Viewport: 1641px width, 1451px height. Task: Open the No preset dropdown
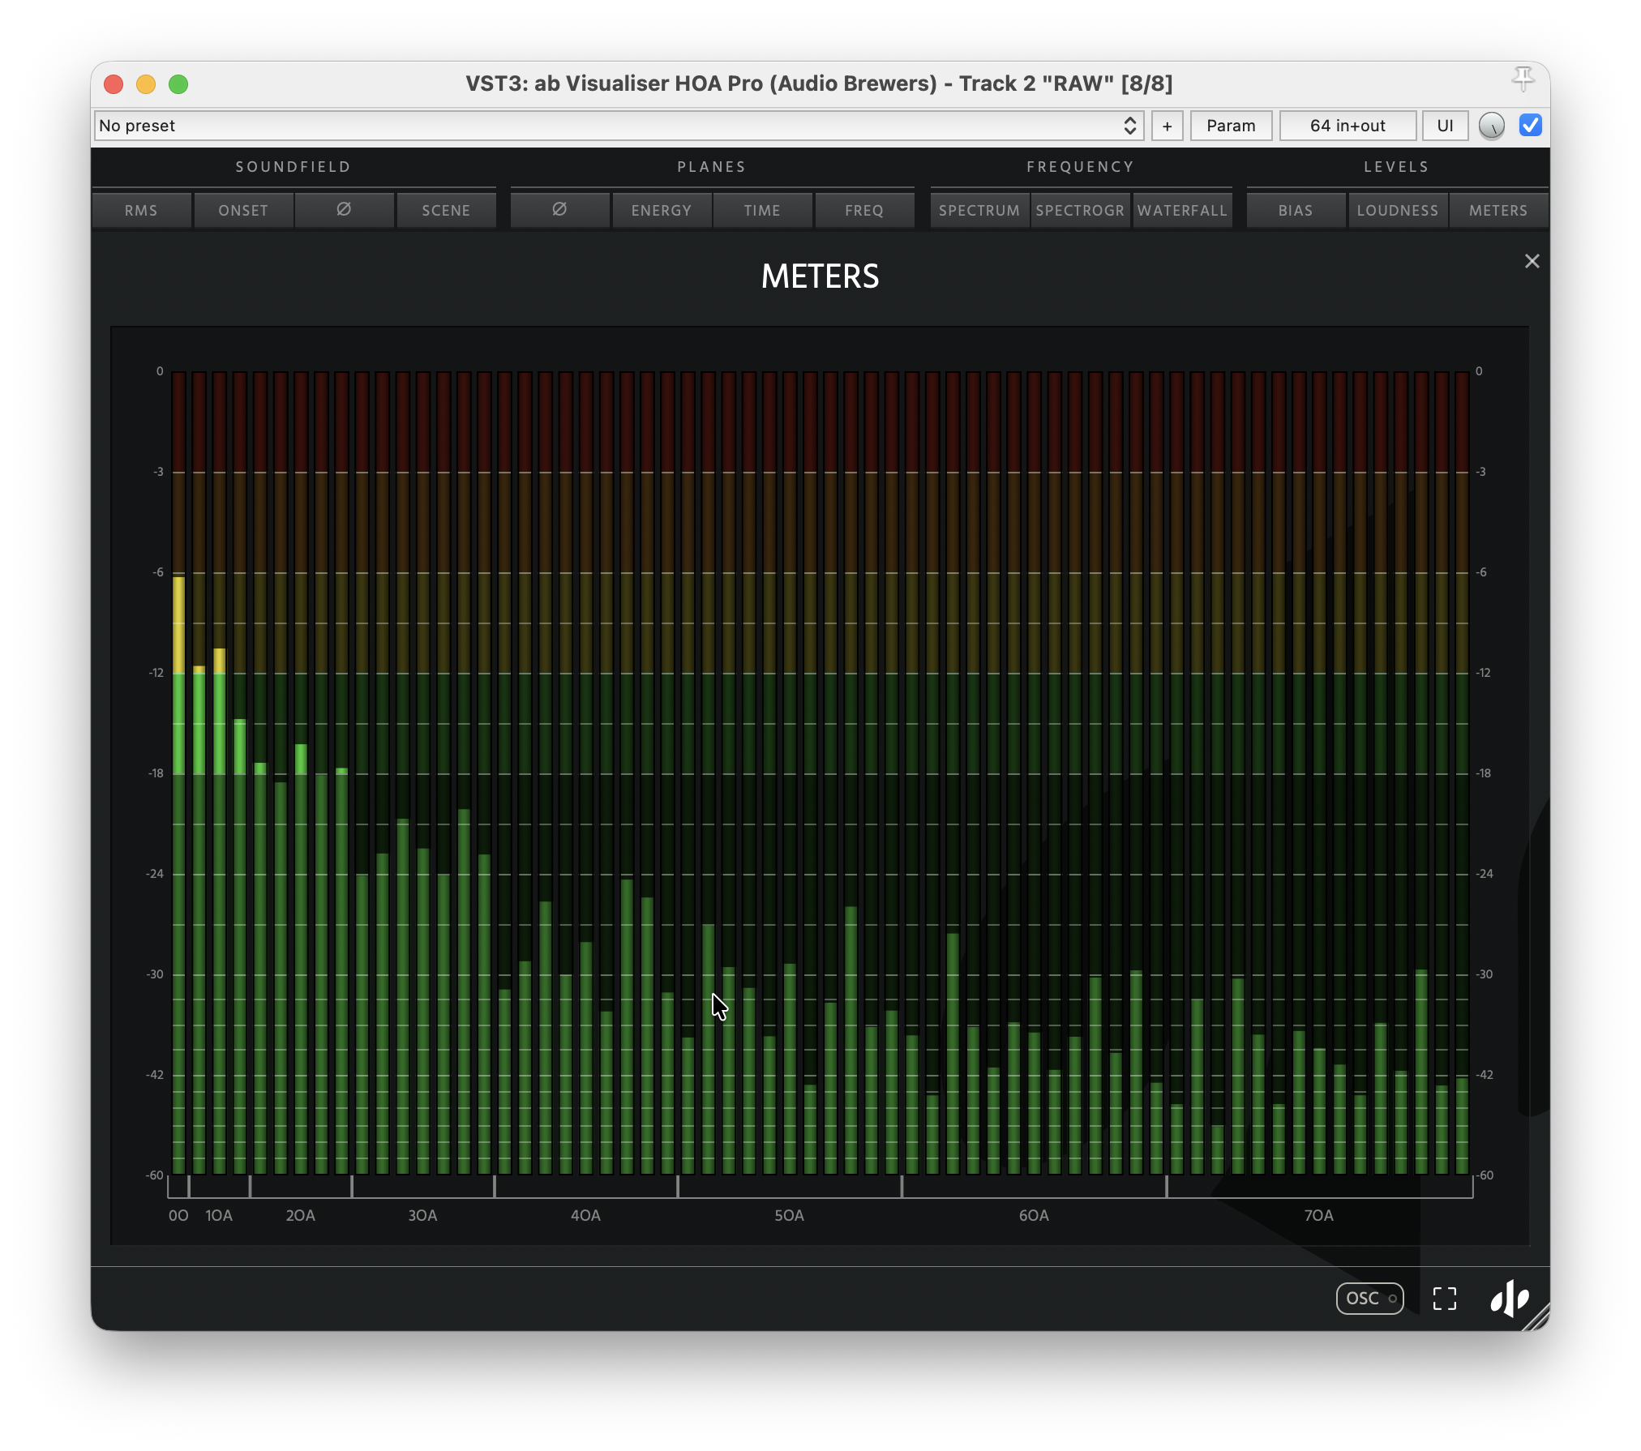coord(619,126)
